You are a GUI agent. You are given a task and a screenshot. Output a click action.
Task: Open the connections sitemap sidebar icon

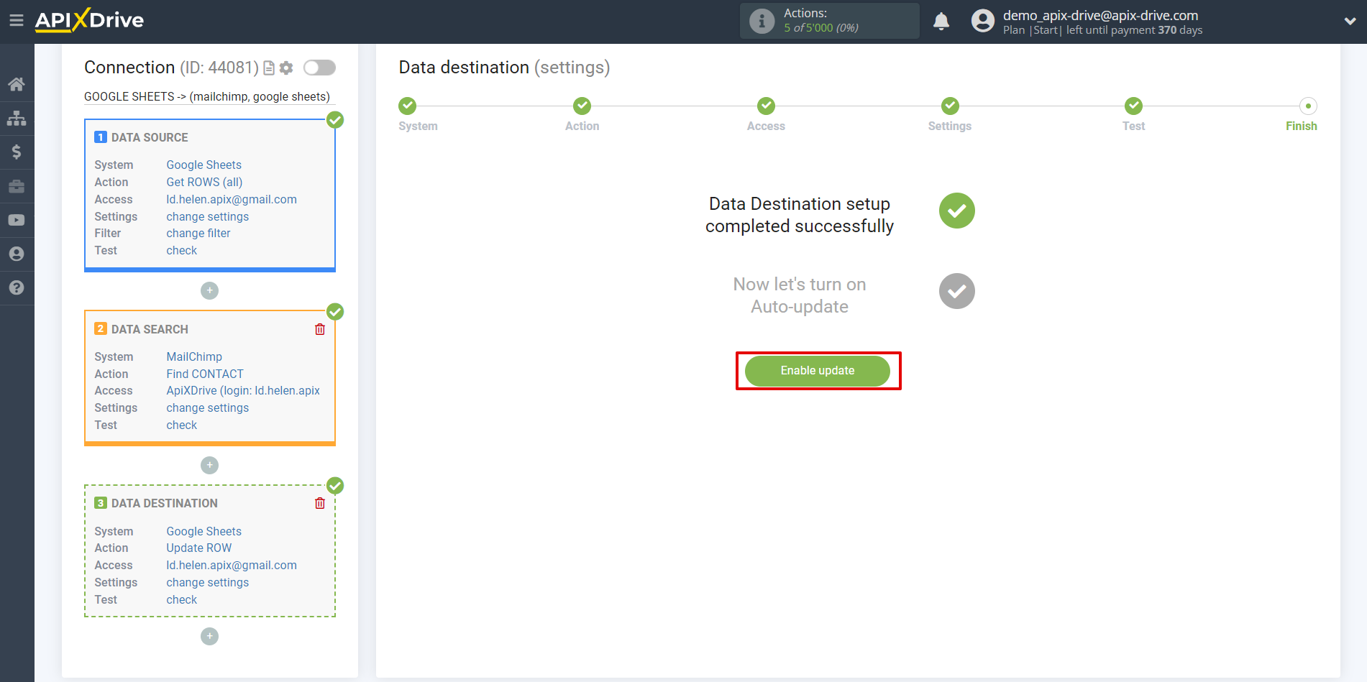(x=17, y=118)
